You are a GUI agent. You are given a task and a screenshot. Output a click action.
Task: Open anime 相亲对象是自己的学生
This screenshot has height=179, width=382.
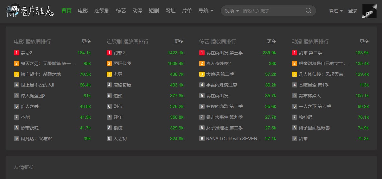click(x=325, y=63)
